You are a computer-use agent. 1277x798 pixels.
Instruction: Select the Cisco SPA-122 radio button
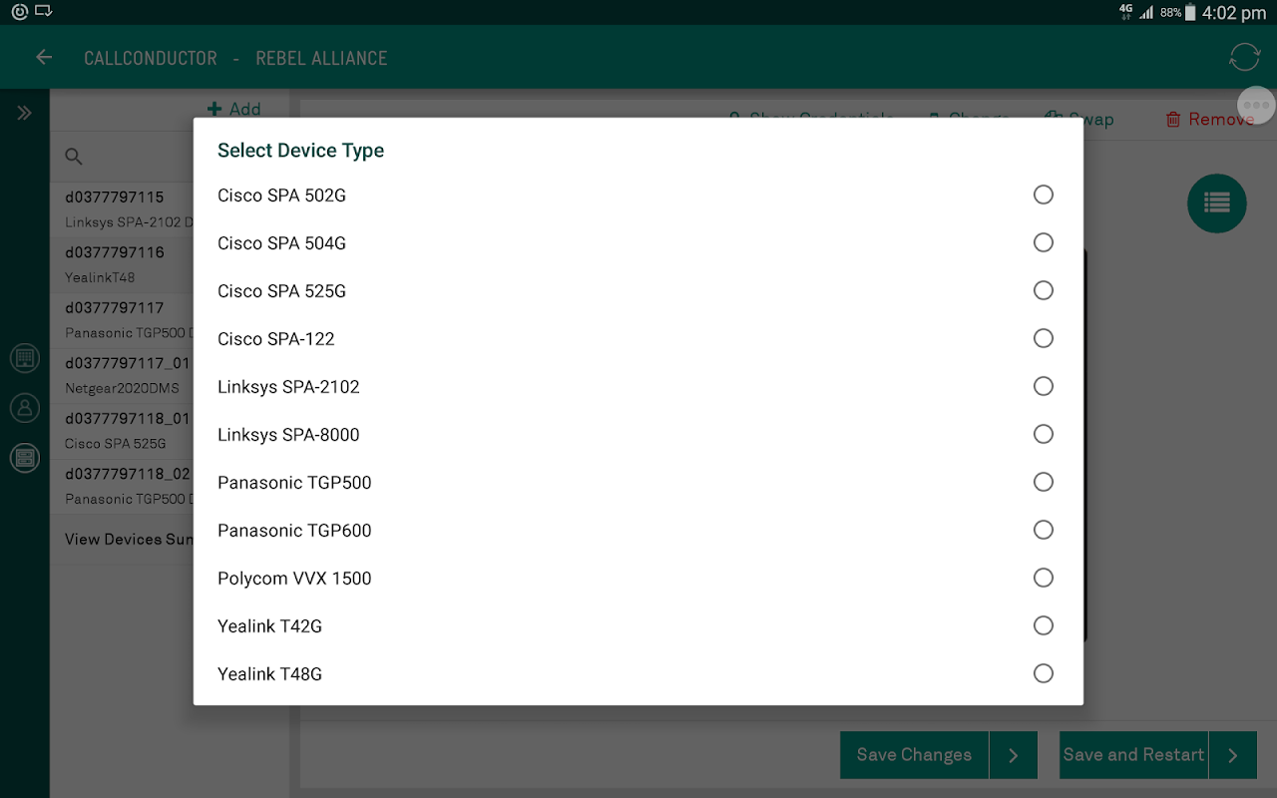click(1044, 338)
